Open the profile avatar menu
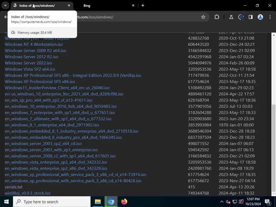The height and width of the screenshot is (207, 276). (260, 17)
